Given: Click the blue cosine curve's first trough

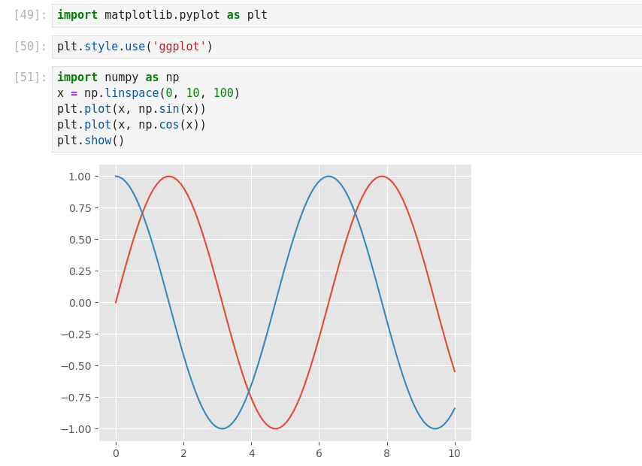Looking at the screenshot, I should pyautogui.click(x=222, y=428).
